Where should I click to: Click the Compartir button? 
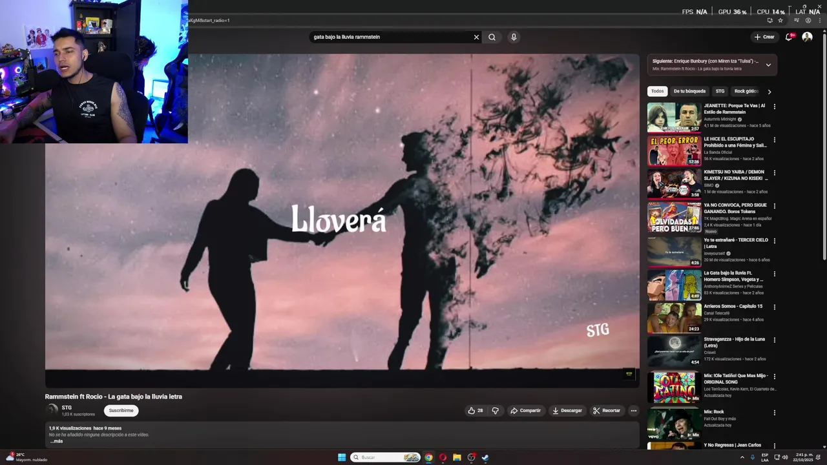(x=525, y=410)
